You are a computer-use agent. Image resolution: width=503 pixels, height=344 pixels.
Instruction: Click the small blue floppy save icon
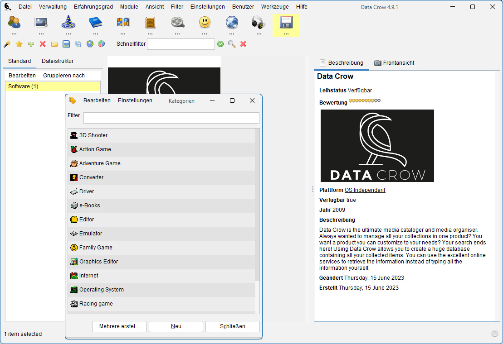(x=66, y=44)
